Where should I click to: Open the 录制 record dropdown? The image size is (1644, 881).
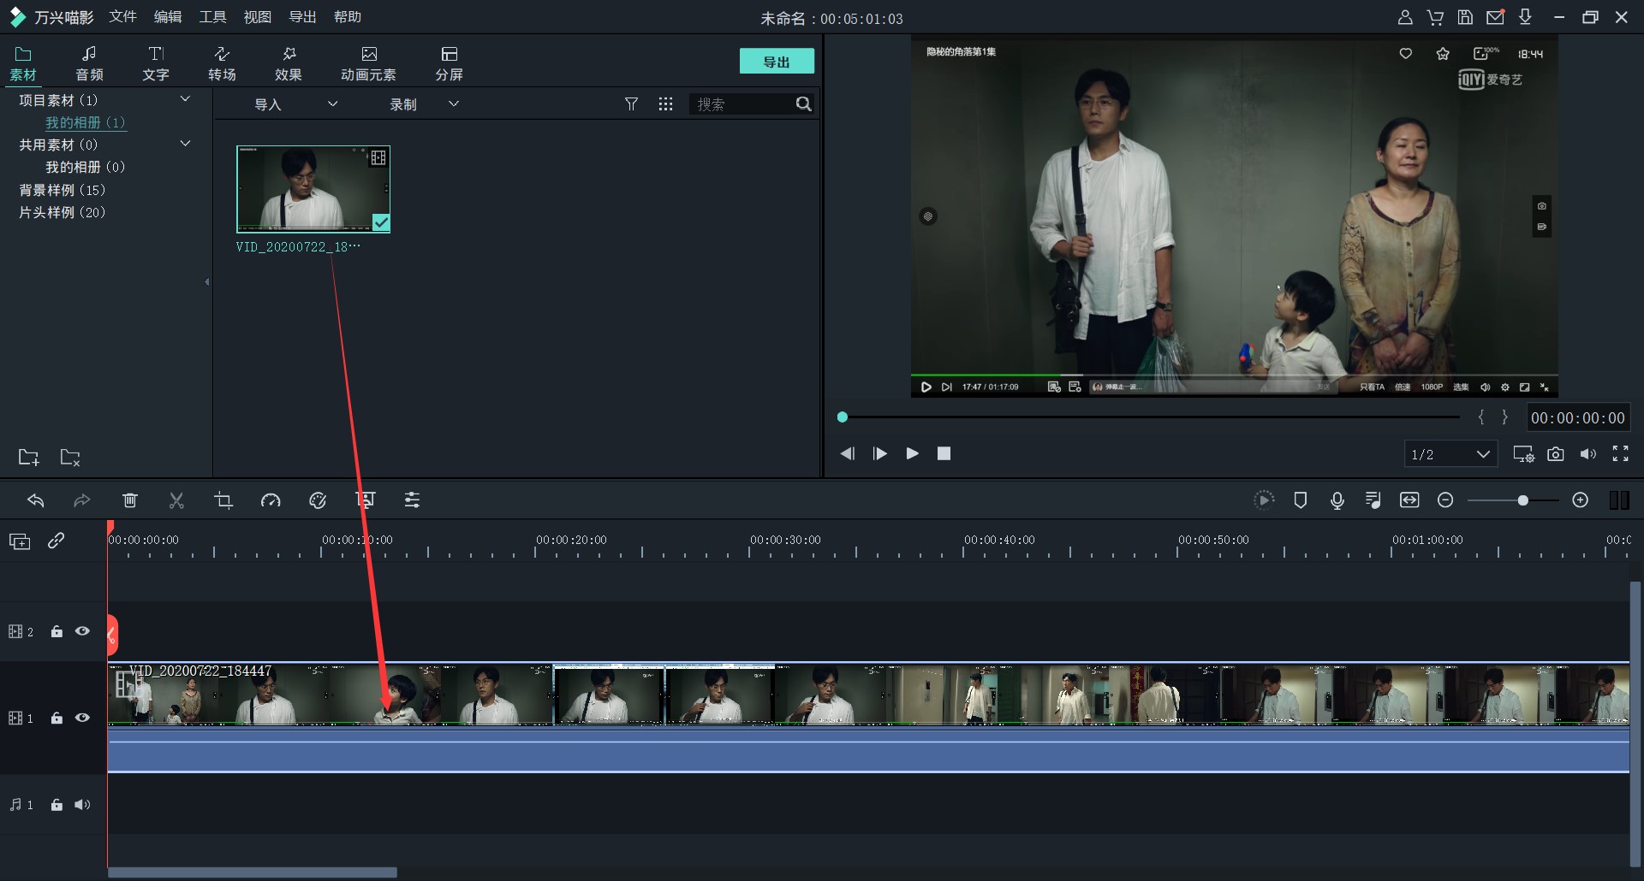(x=424, y=104)
